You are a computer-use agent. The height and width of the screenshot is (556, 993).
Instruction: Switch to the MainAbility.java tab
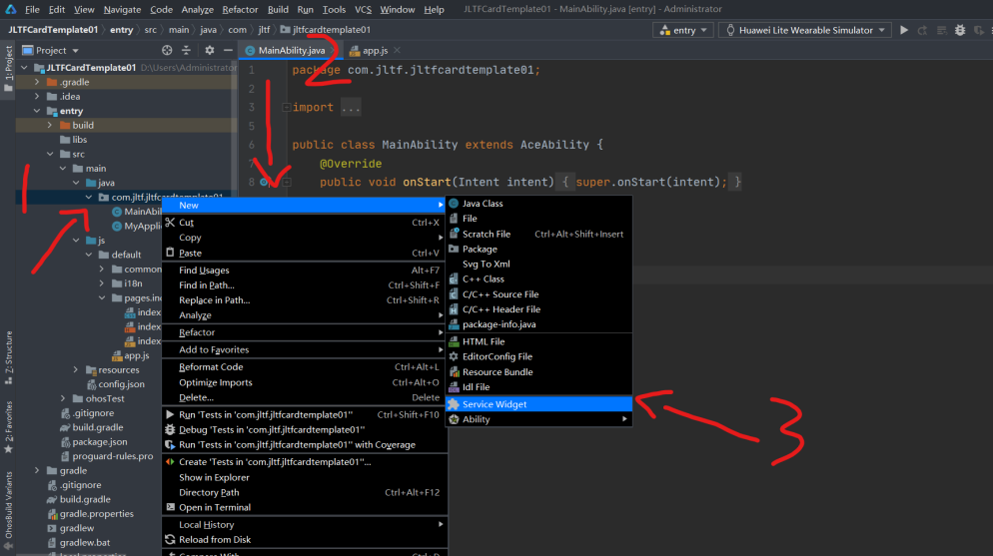click(291, 50)
